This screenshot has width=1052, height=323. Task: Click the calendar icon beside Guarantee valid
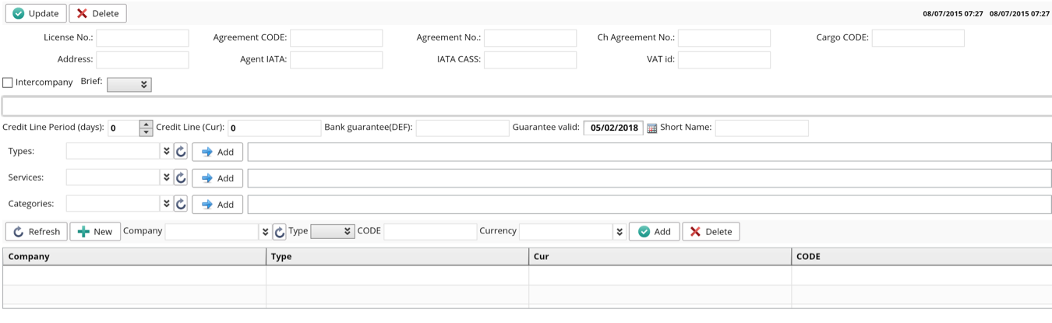[x=652, y=128]
